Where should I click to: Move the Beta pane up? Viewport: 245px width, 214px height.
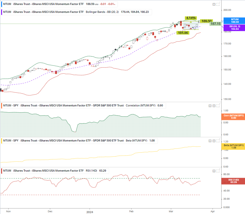click(x=210, y=141)
